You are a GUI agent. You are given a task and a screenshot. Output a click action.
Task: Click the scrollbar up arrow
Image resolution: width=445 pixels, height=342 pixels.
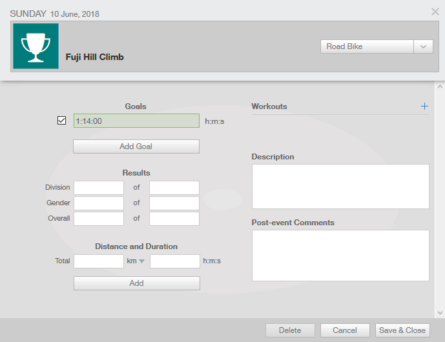pyautogui.click(x=440, y=86)
